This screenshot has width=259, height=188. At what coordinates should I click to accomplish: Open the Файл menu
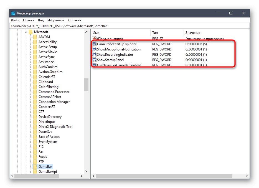pos(15,20)
